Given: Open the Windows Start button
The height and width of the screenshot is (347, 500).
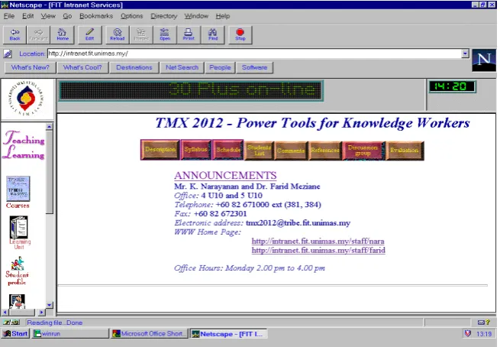Looking at the screenshot, I should (x=15, y=333).
